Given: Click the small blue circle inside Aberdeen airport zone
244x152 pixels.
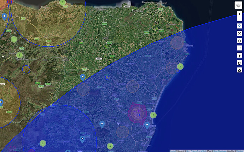Looking at the screenshot, I should pos(139,115).
